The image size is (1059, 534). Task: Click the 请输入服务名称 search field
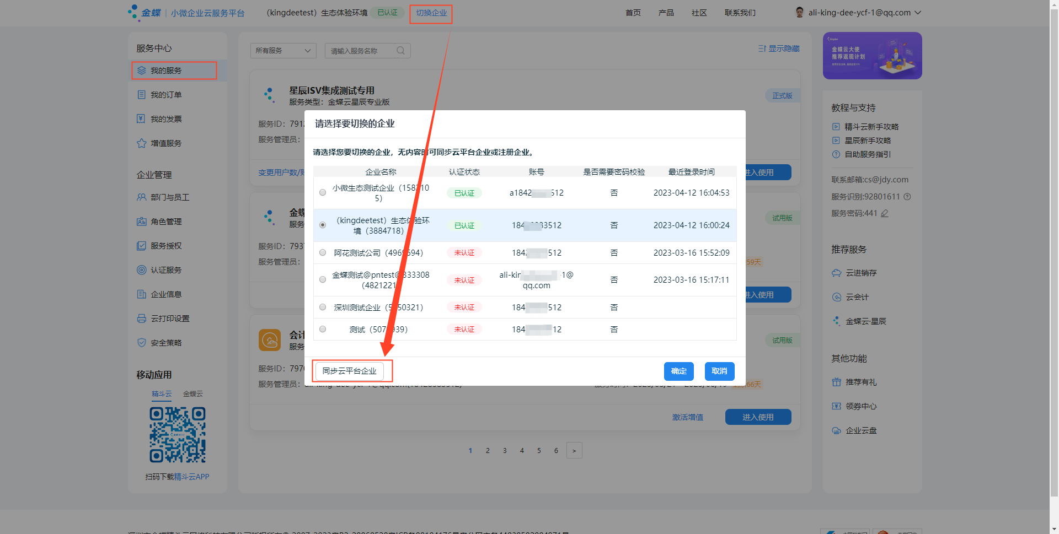coord(368,51)
